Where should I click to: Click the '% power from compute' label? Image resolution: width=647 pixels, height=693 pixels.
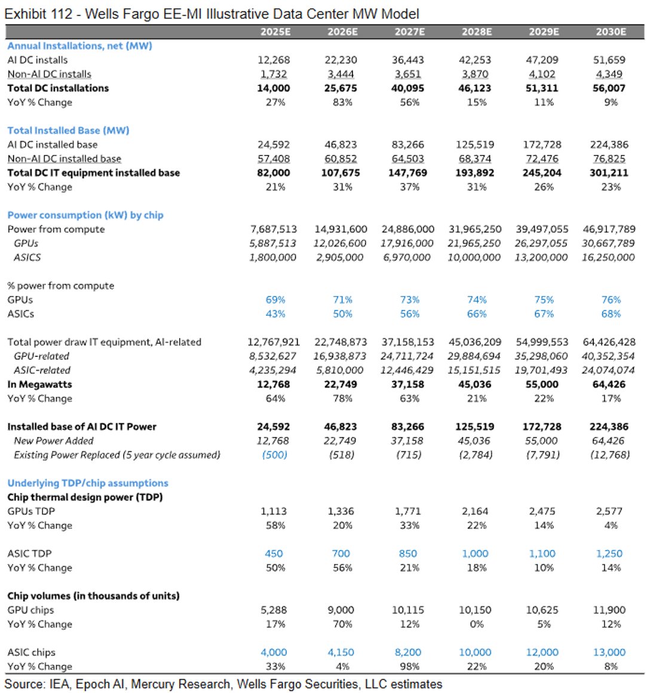(60, 286)
